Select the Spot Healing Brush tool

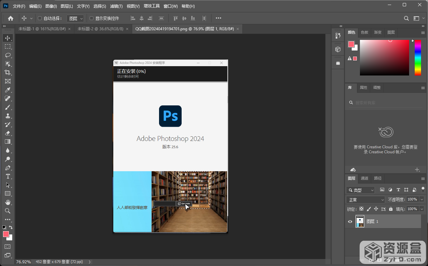pos(8,98)
